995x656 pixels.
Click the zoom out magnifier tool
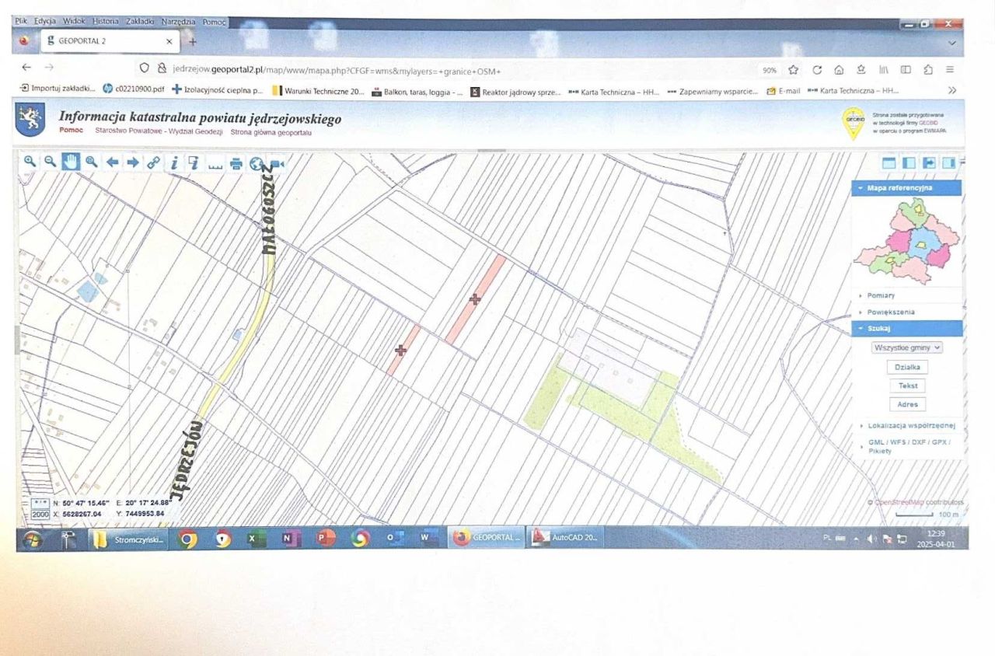[x=50, y=162]
